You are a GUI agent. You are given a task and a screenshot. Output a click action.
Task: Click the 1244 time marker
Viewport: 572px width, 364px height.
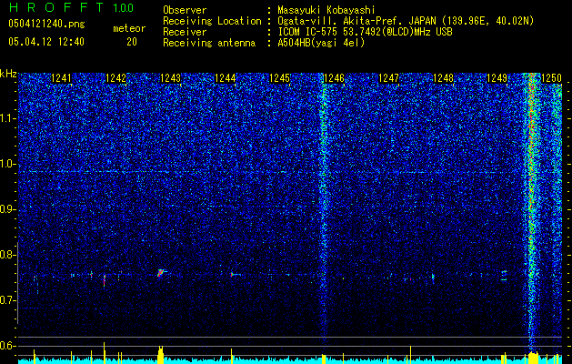[x=226, y=78]
